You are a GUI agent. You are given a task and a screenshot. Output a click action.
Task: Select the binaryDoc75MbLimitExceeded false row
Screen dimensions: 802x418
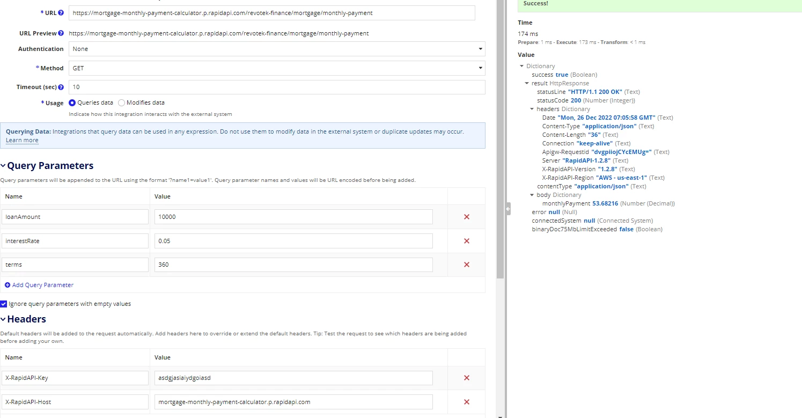[x=597, y=229]
